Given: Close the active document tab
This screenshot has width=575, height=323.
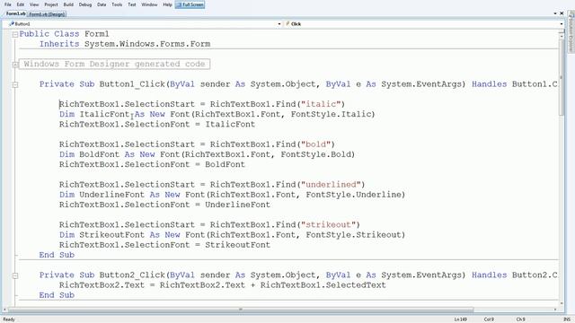Looking at the screenshot, I should [562, 13].
